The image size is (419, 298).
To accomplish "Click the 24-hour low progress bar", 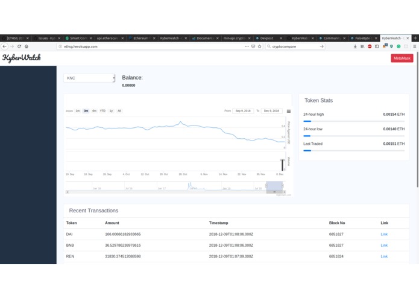I will (x=354, y=136).
